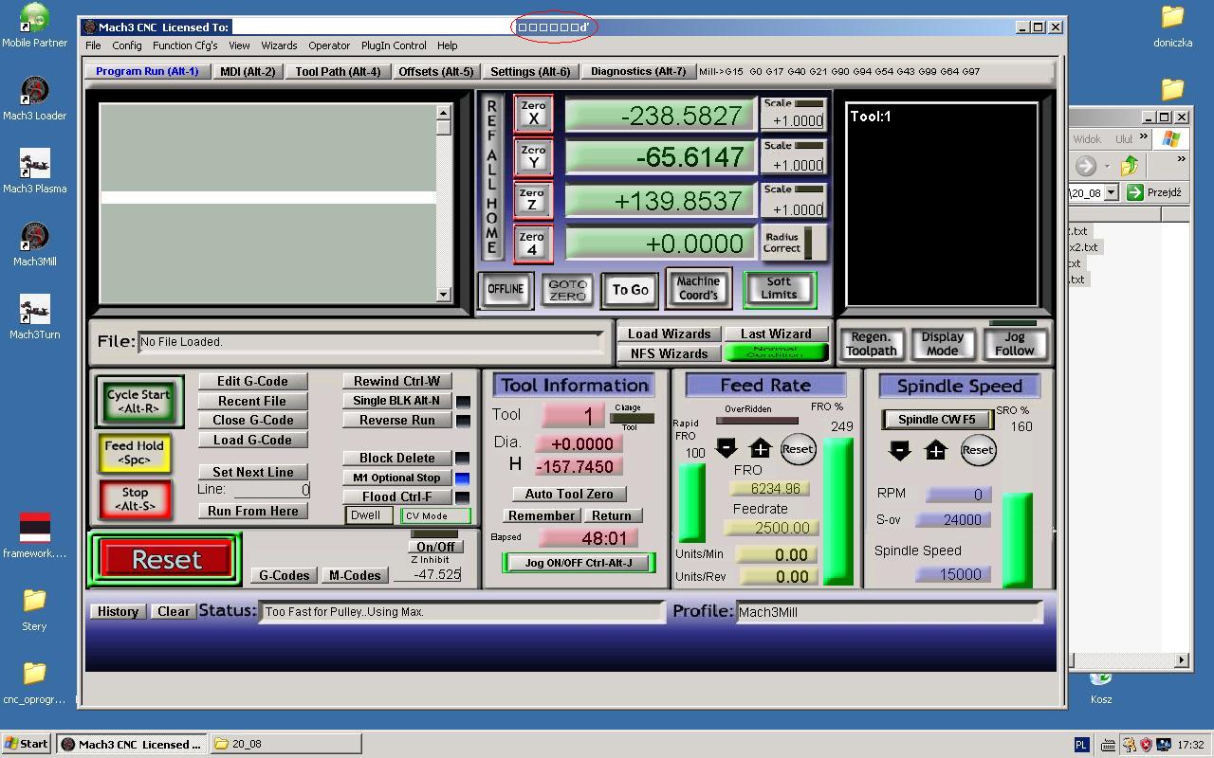This screenshot has width=1214, height=758.
Task: Open address dropdown in 20_08 window
Action: tap(1111, 192)
